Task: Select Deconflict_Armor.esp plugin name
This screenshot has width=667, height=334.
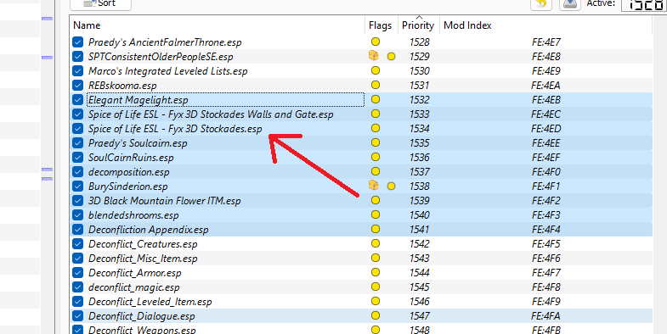Action: tap(135, 273)
